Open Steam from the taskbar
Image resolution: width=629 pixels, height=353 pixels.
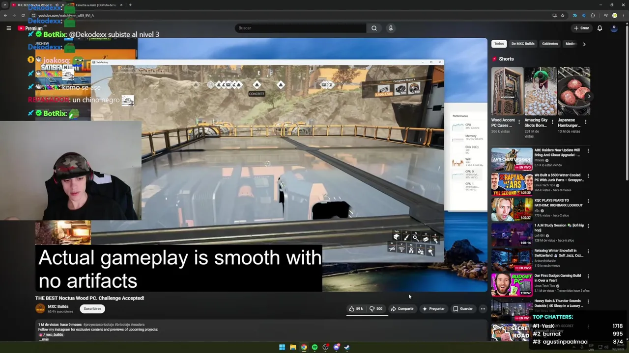click(x=347, y=347)
